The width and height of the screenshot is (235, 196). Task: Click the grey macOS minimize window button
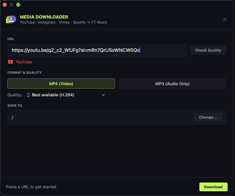point(11,5)
